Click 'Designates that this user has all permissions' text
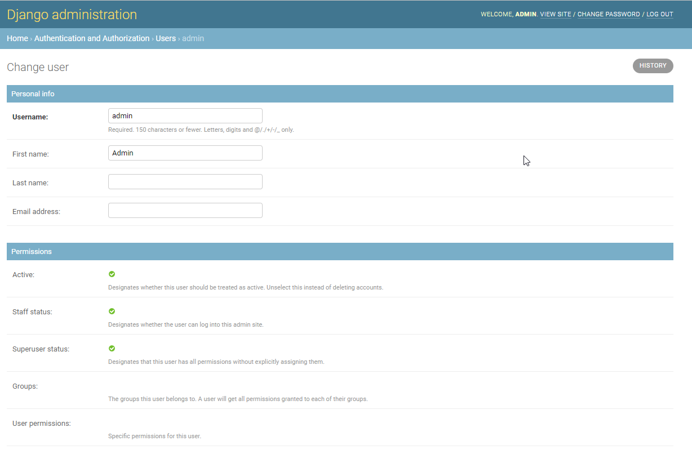 pos(216,362)
